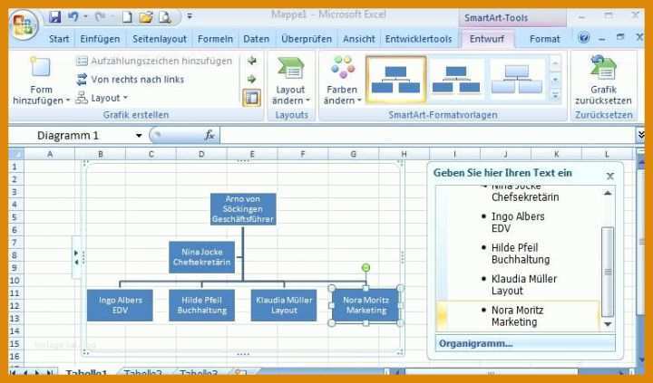
Task: Switch to the Ansicht tab
Action: (359, 39)
